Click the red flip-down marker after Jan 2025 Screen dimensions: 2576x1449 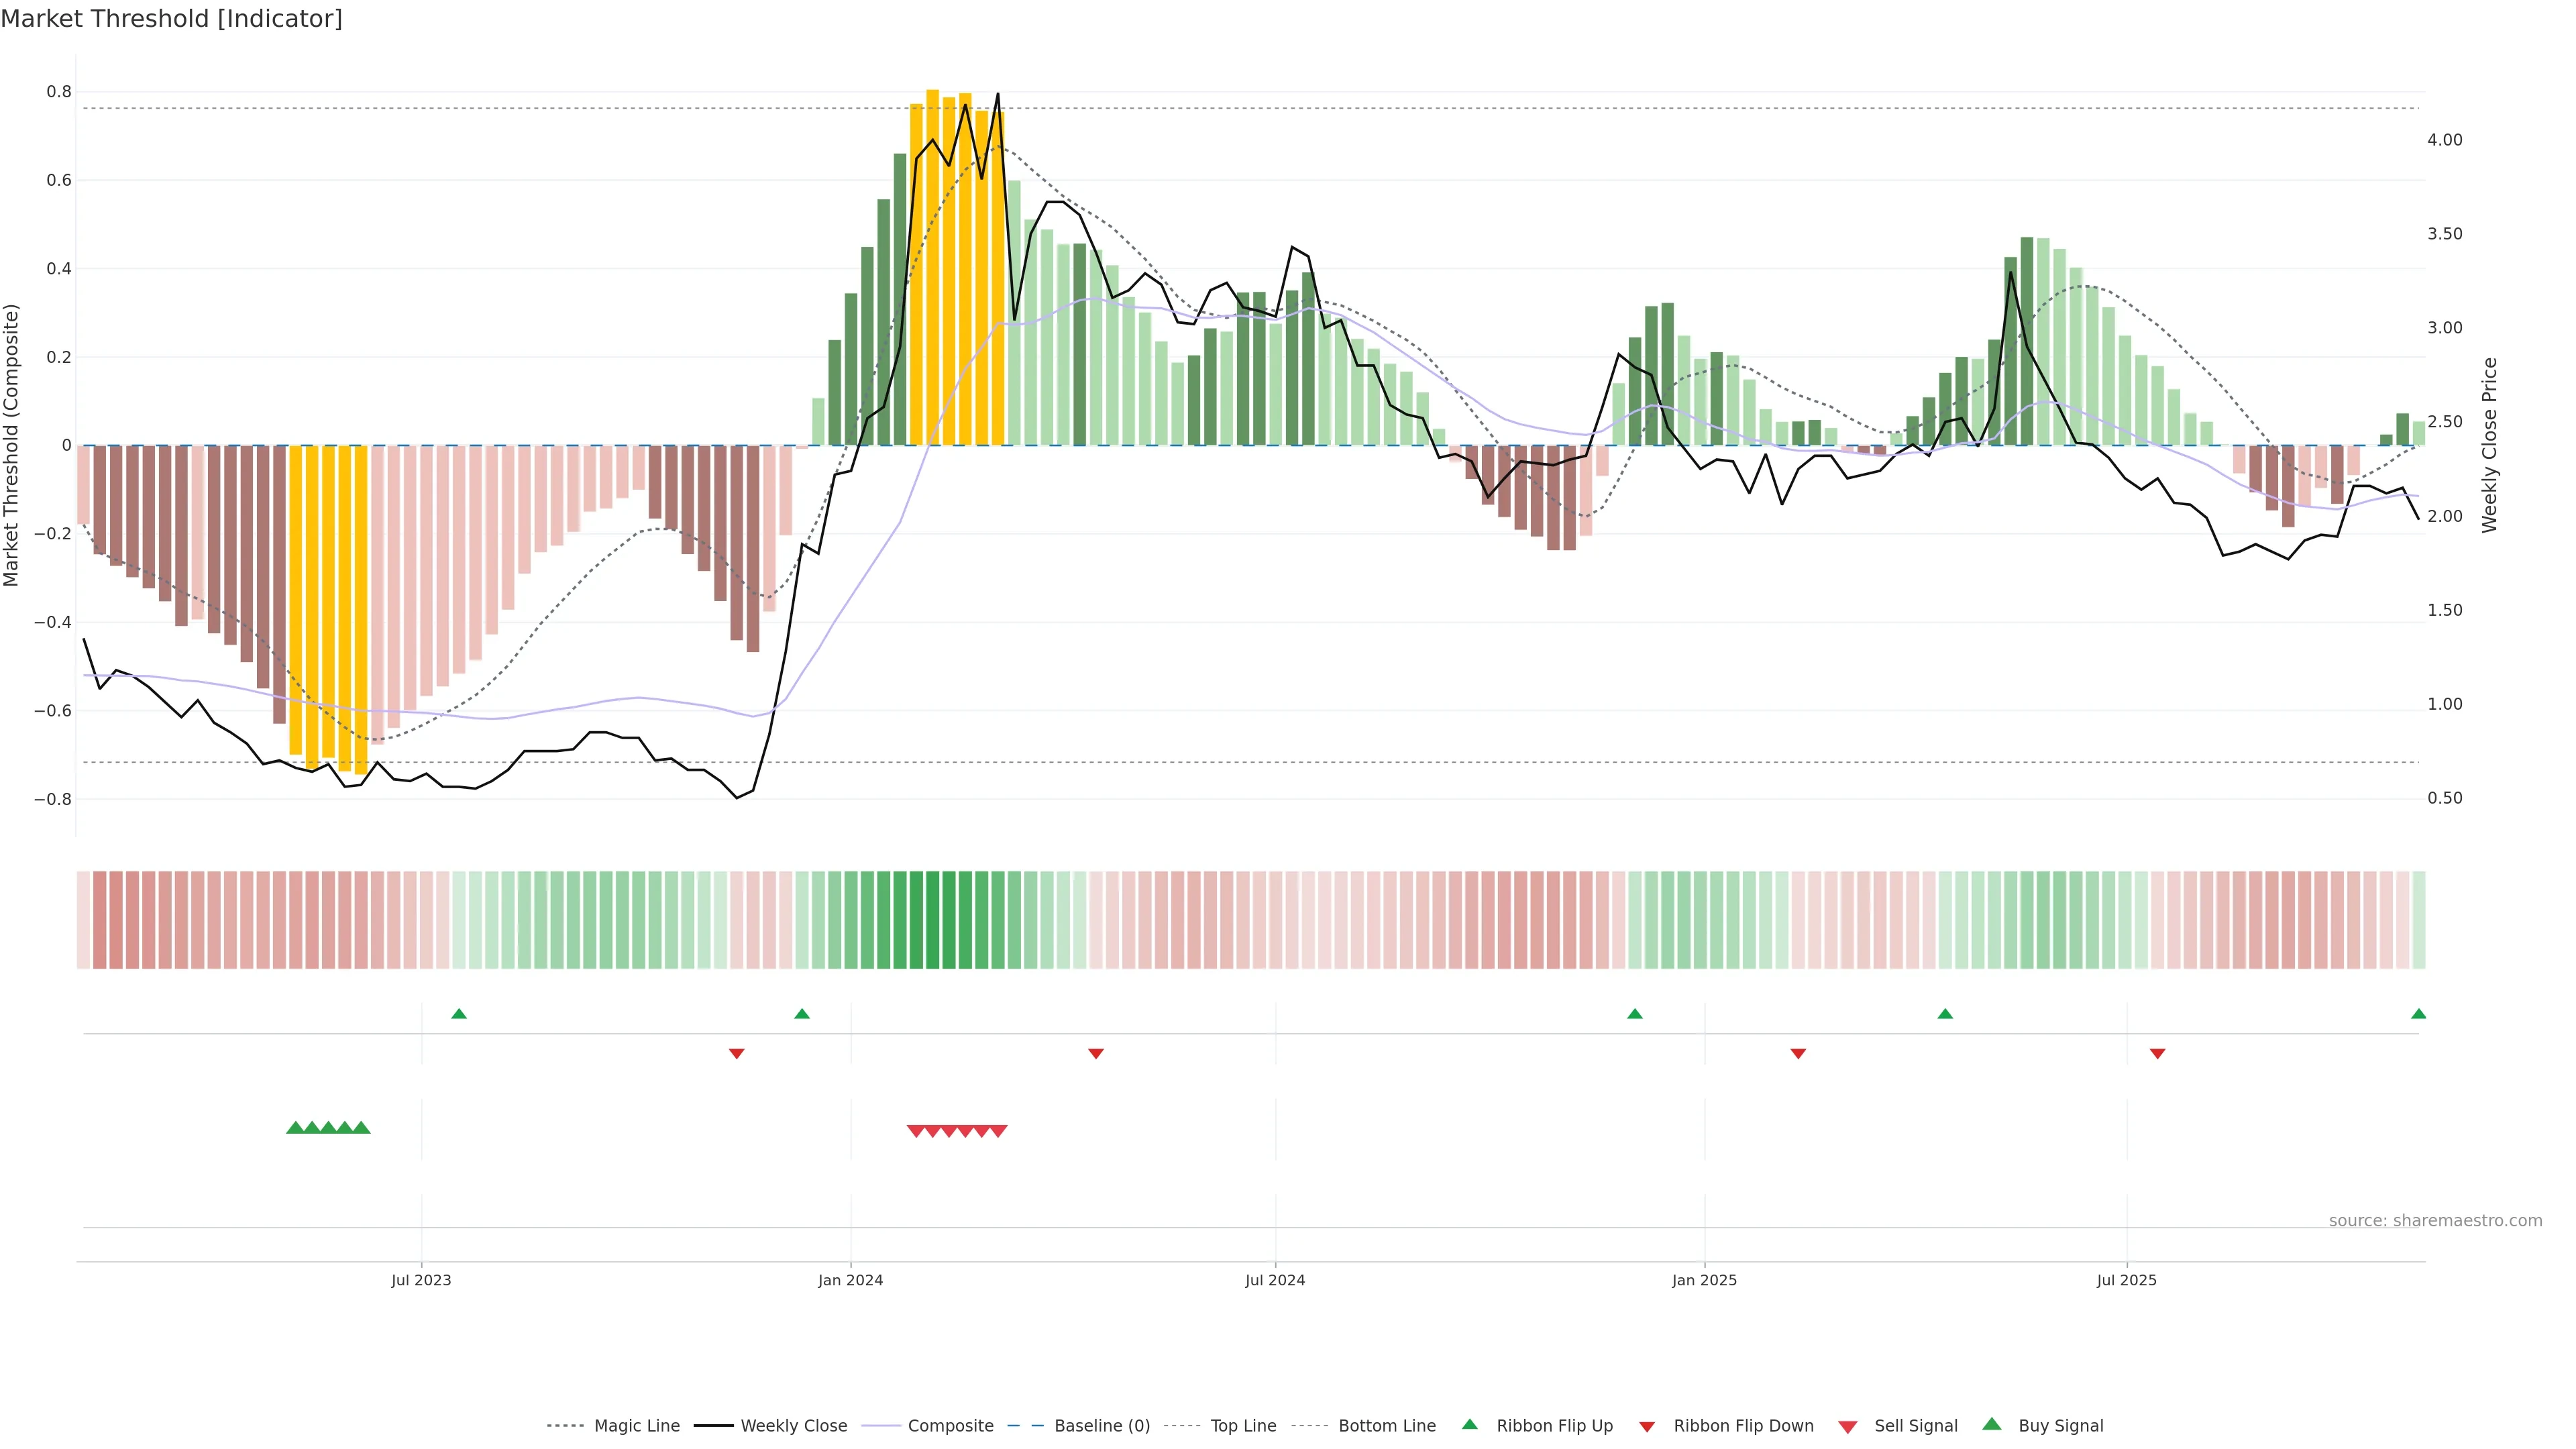pyautogui.click(x=1798, y=1053)
